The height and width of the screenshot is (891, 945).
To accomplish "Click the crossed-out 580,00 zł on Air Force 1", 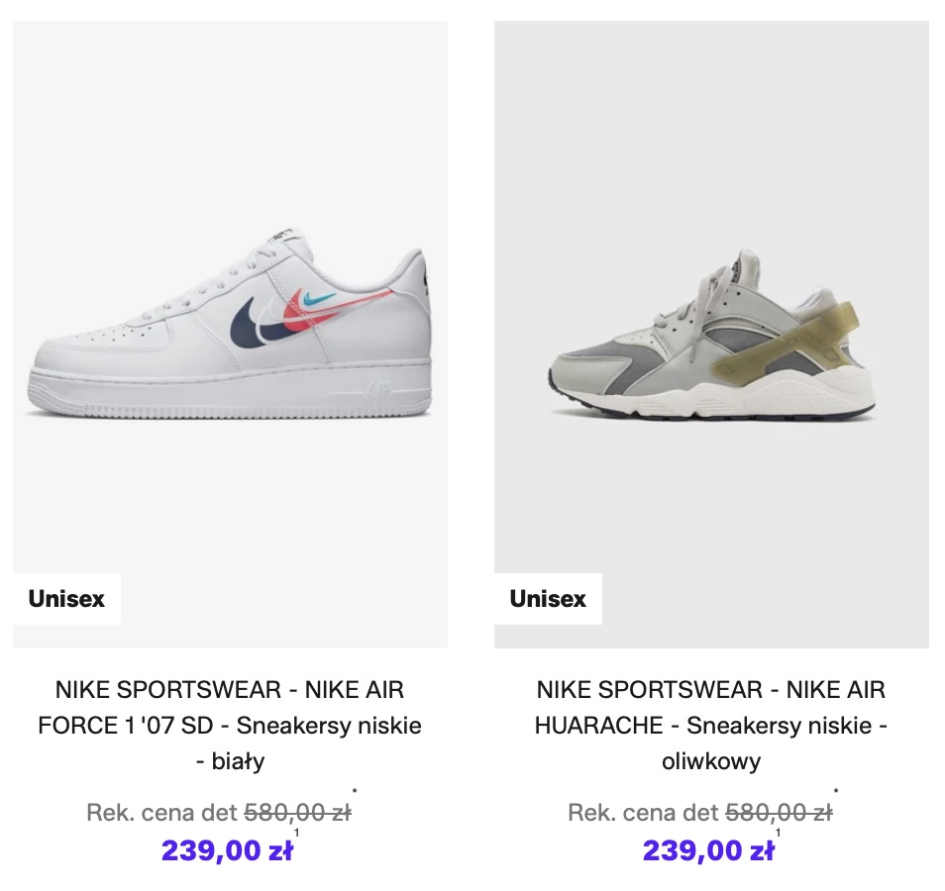I will [x=297, y=813].
